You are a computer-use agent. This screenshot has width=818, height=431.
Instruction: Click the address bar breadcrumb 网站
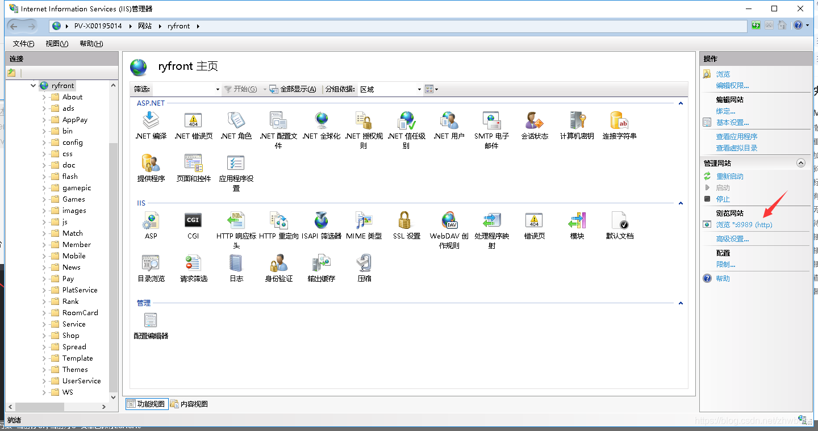pos(145,26)
